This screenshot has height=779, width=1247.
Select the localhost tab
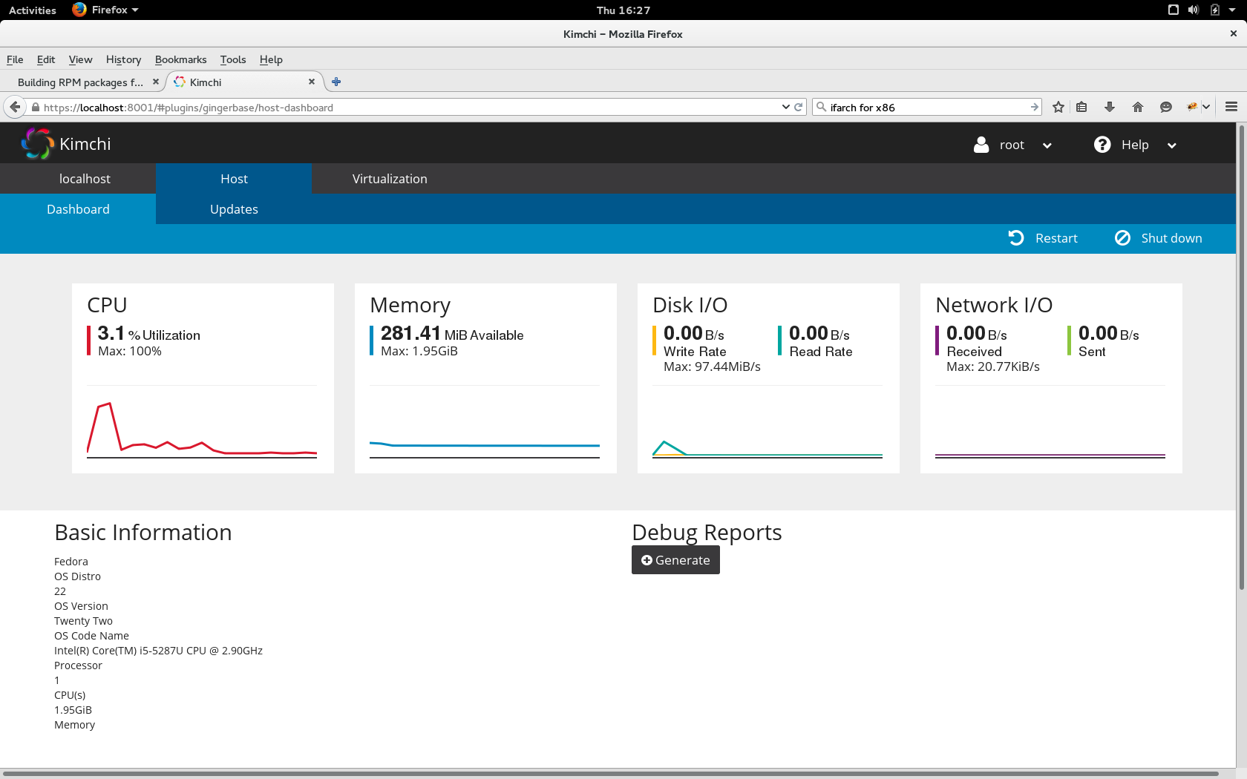click(x=85, y=179)
